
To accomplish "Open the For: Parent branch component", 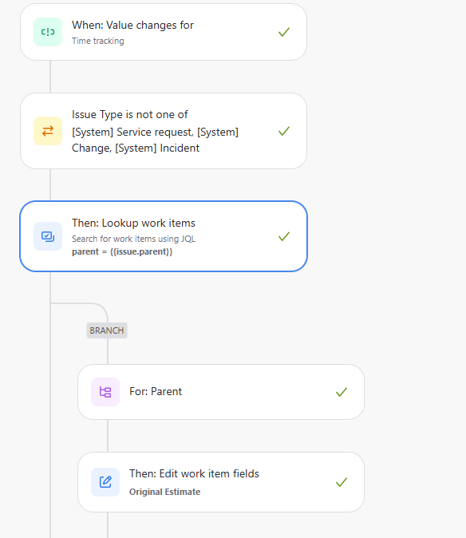I will tap(221, 392).
